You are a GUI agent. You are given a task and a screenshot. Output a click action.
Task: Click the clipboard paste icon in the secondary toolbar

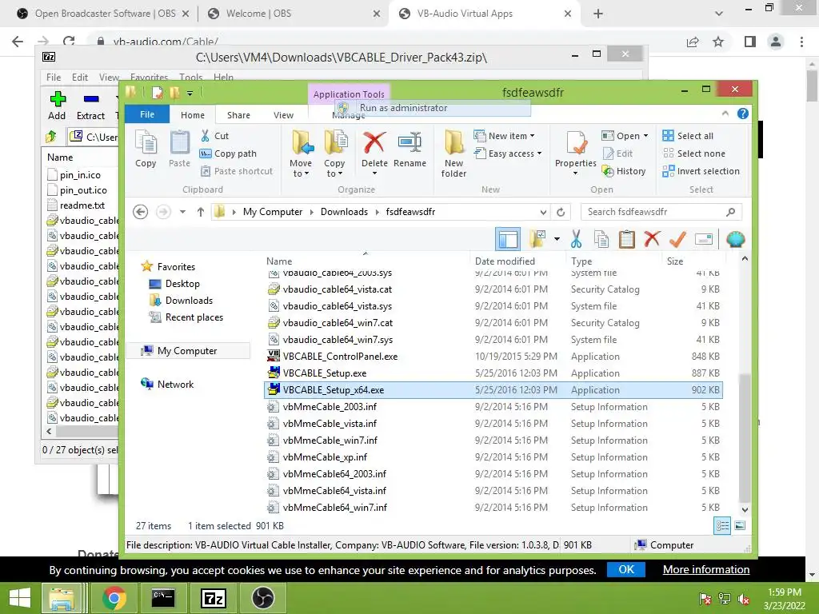tap(626, 239)
